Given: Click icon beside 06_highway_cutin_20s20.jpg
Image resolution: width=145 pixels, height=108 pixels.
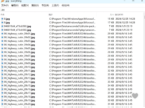Looking at the screenshot, I should (2, 104).
